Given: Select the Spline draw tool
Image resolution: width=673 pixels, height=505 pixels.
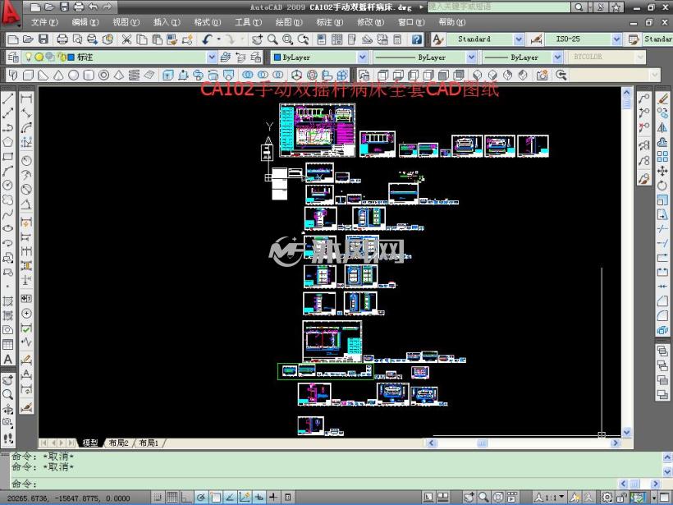Looking at the screenshot, I should pos(7,213).
